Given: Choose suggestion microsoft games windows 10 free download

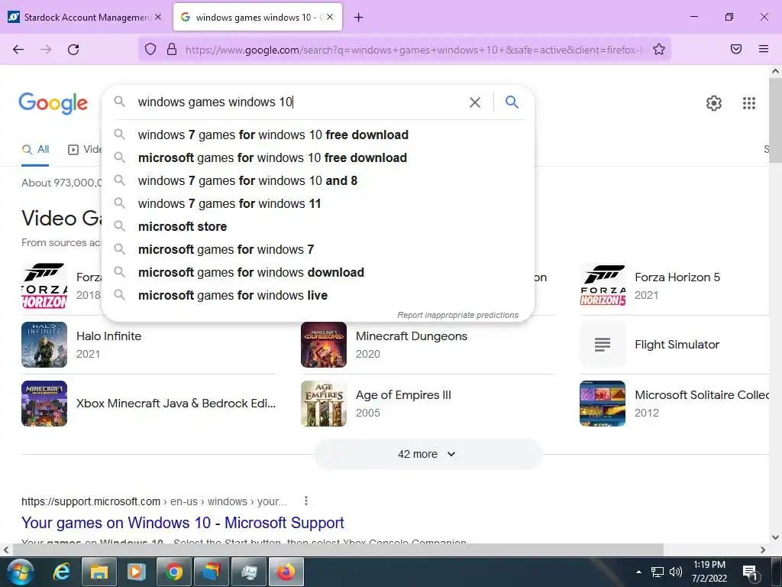Looking at the screenshot, I should [x=319, y=157].
